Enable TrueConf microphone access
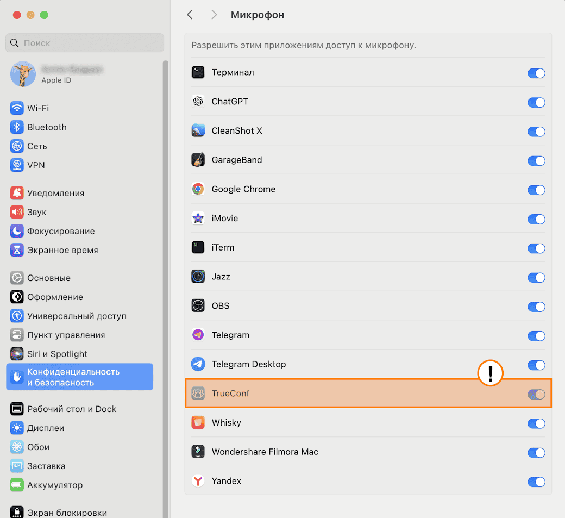 [536, 395]
